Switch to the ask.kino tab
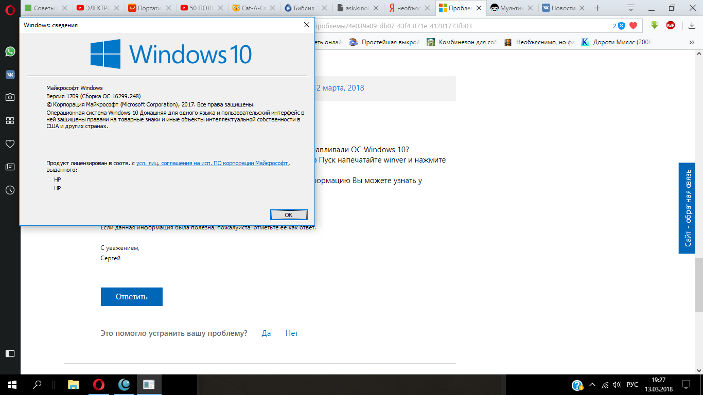 357,8
